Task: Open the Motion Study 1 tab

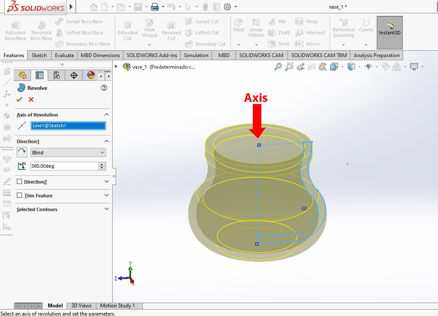Action: click(117, 305)
